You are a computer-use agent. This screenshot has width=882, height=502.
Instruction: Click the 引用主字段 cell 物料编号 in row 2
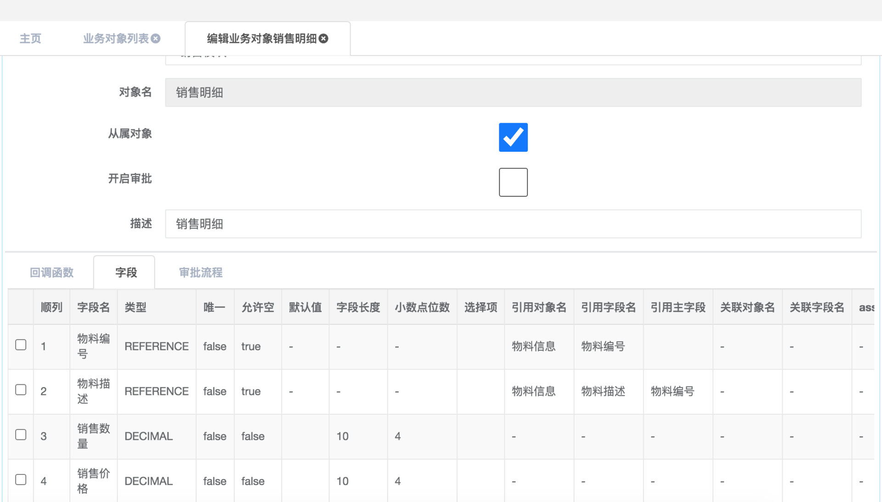(x=673, y=391)
